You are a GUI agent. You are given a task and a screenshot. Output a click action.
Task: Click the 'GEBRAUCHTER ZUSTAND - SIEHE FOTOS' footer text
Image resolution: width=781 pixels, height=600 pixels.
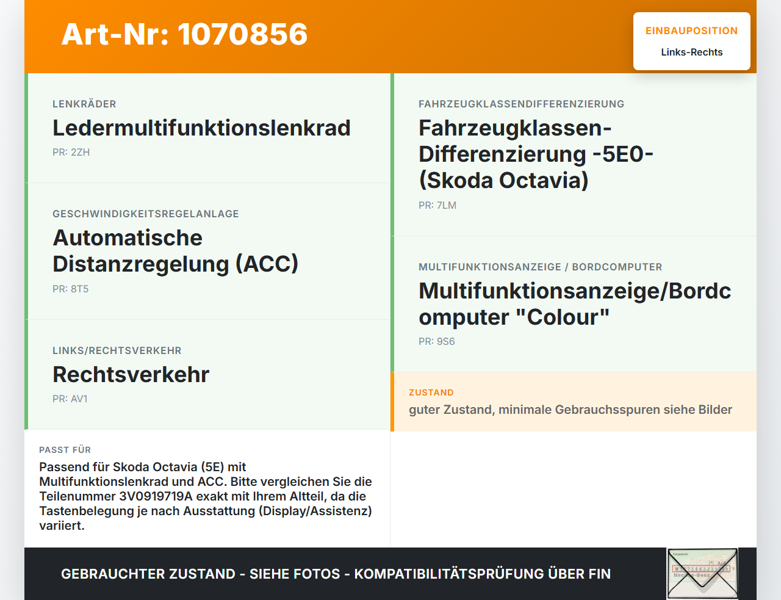tap(336, 574)
